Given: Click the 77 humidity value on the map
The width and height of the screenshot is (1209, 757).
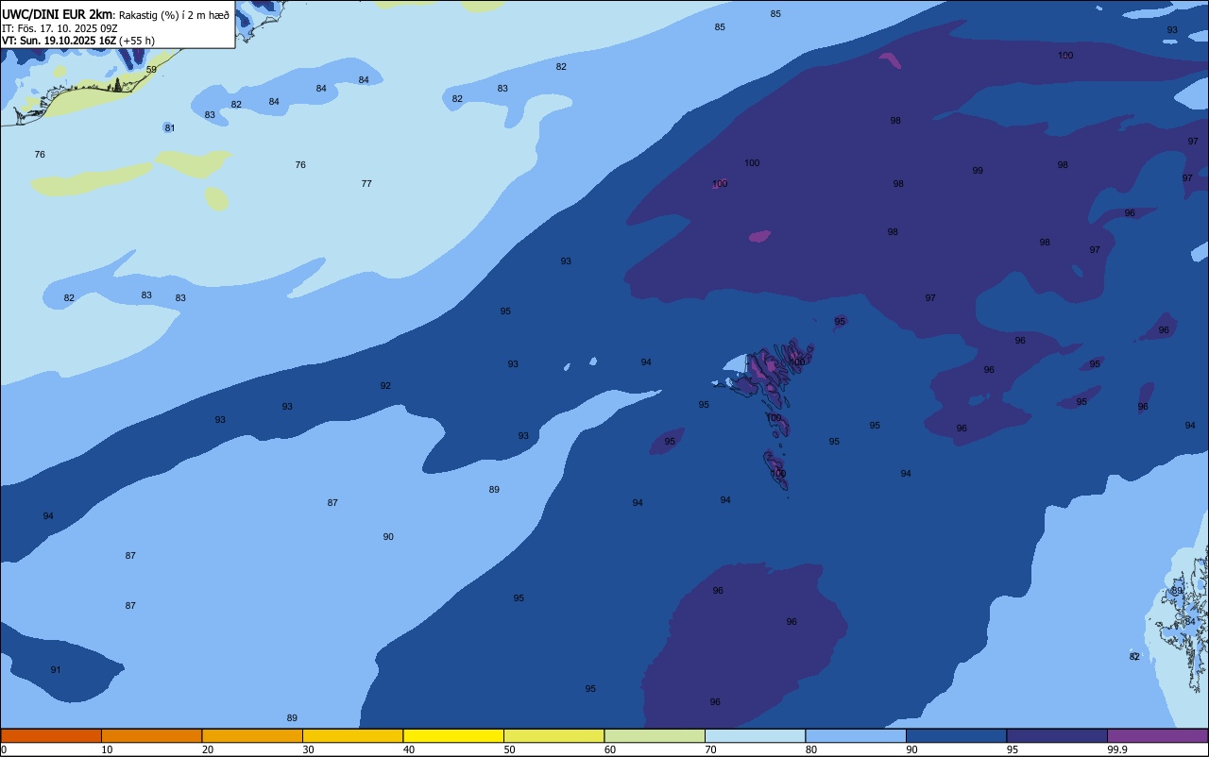Looking at the screenshot, I should point(366,184).
